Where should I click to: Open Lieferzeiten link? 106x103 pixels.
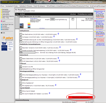click(6, 14)
